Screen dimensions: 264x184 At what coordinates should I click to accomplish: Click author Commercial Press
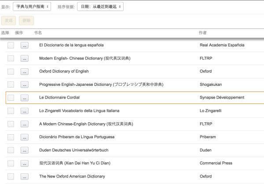tap(216, 163)
